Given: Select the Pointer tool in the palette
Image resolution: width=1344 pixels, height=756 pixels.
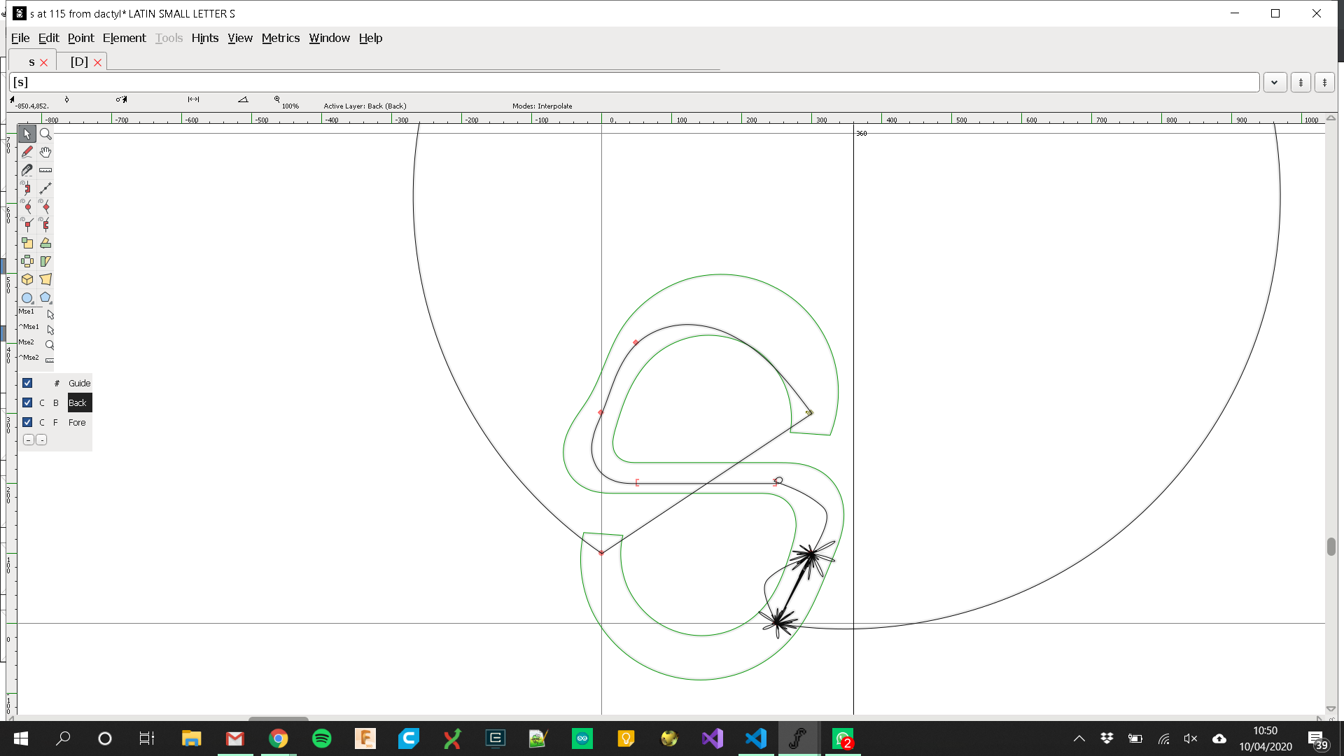Looking at the screenshot, I should [27, 134].
